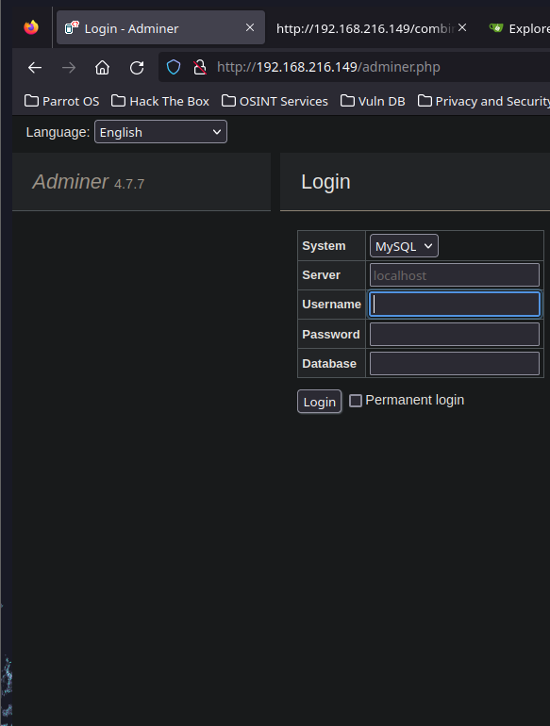Open the tracking protection shield icon

pyautogui.click(x=174, y=67)
